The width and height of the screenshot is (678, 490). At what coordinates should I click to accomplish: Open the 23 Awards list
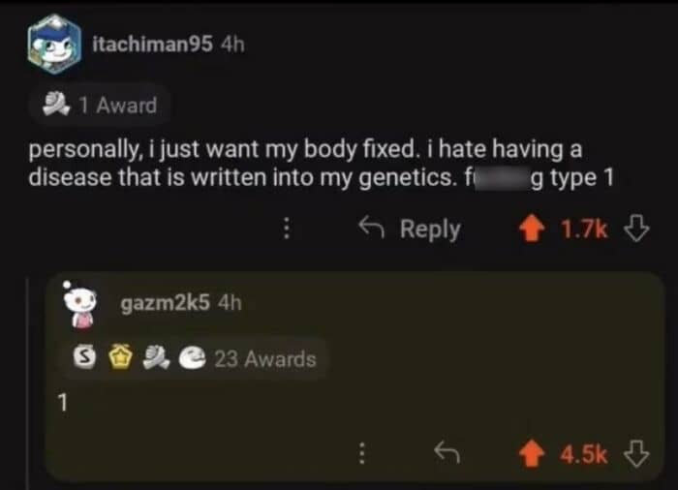[x=265, y=359]
